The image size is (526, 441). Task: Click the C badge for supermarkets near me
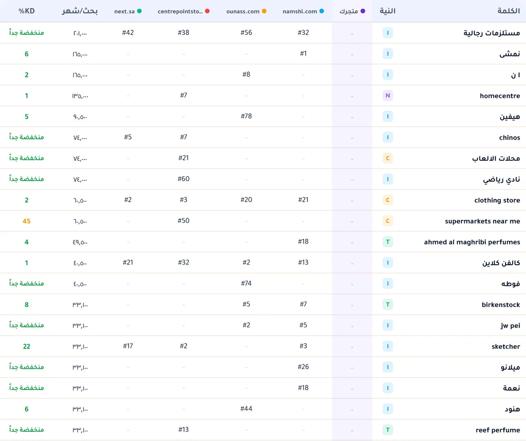[388, 221]
